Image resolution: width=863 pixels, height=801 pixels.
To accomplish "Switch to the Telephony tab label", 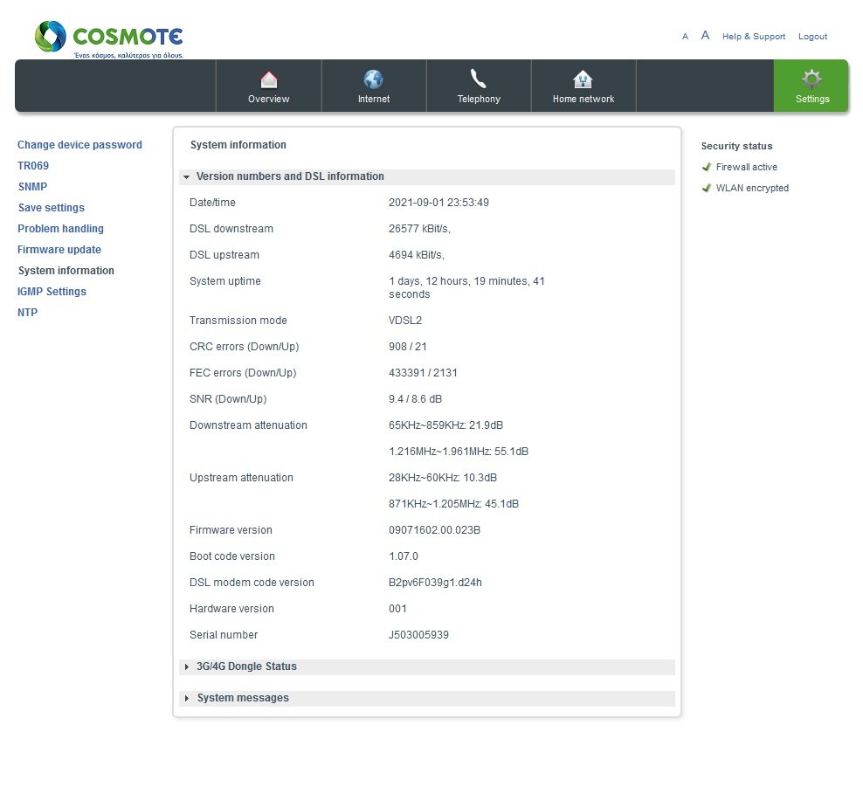I will pyautogui.click(x=479, y=99).
